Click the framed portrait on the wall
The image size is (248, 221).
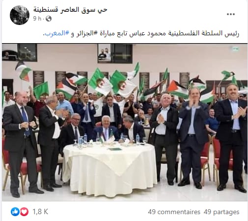[105, 53]
